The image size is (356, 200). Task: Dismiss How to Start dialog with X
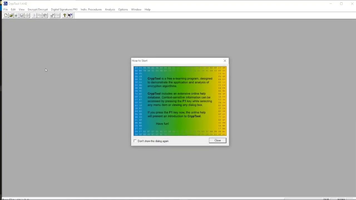225,61
